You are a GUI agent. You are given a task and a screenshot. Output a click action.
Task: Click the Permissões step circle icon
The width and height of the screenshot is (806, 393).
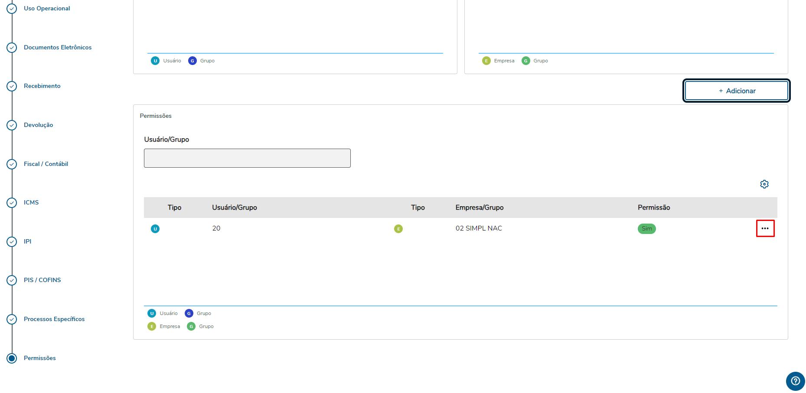click(x=12, y=358)
